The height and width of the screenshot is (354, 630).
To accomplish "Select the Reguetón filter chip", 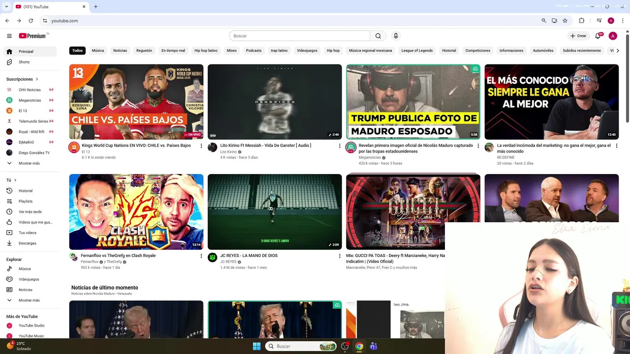I will coord(144,51).
